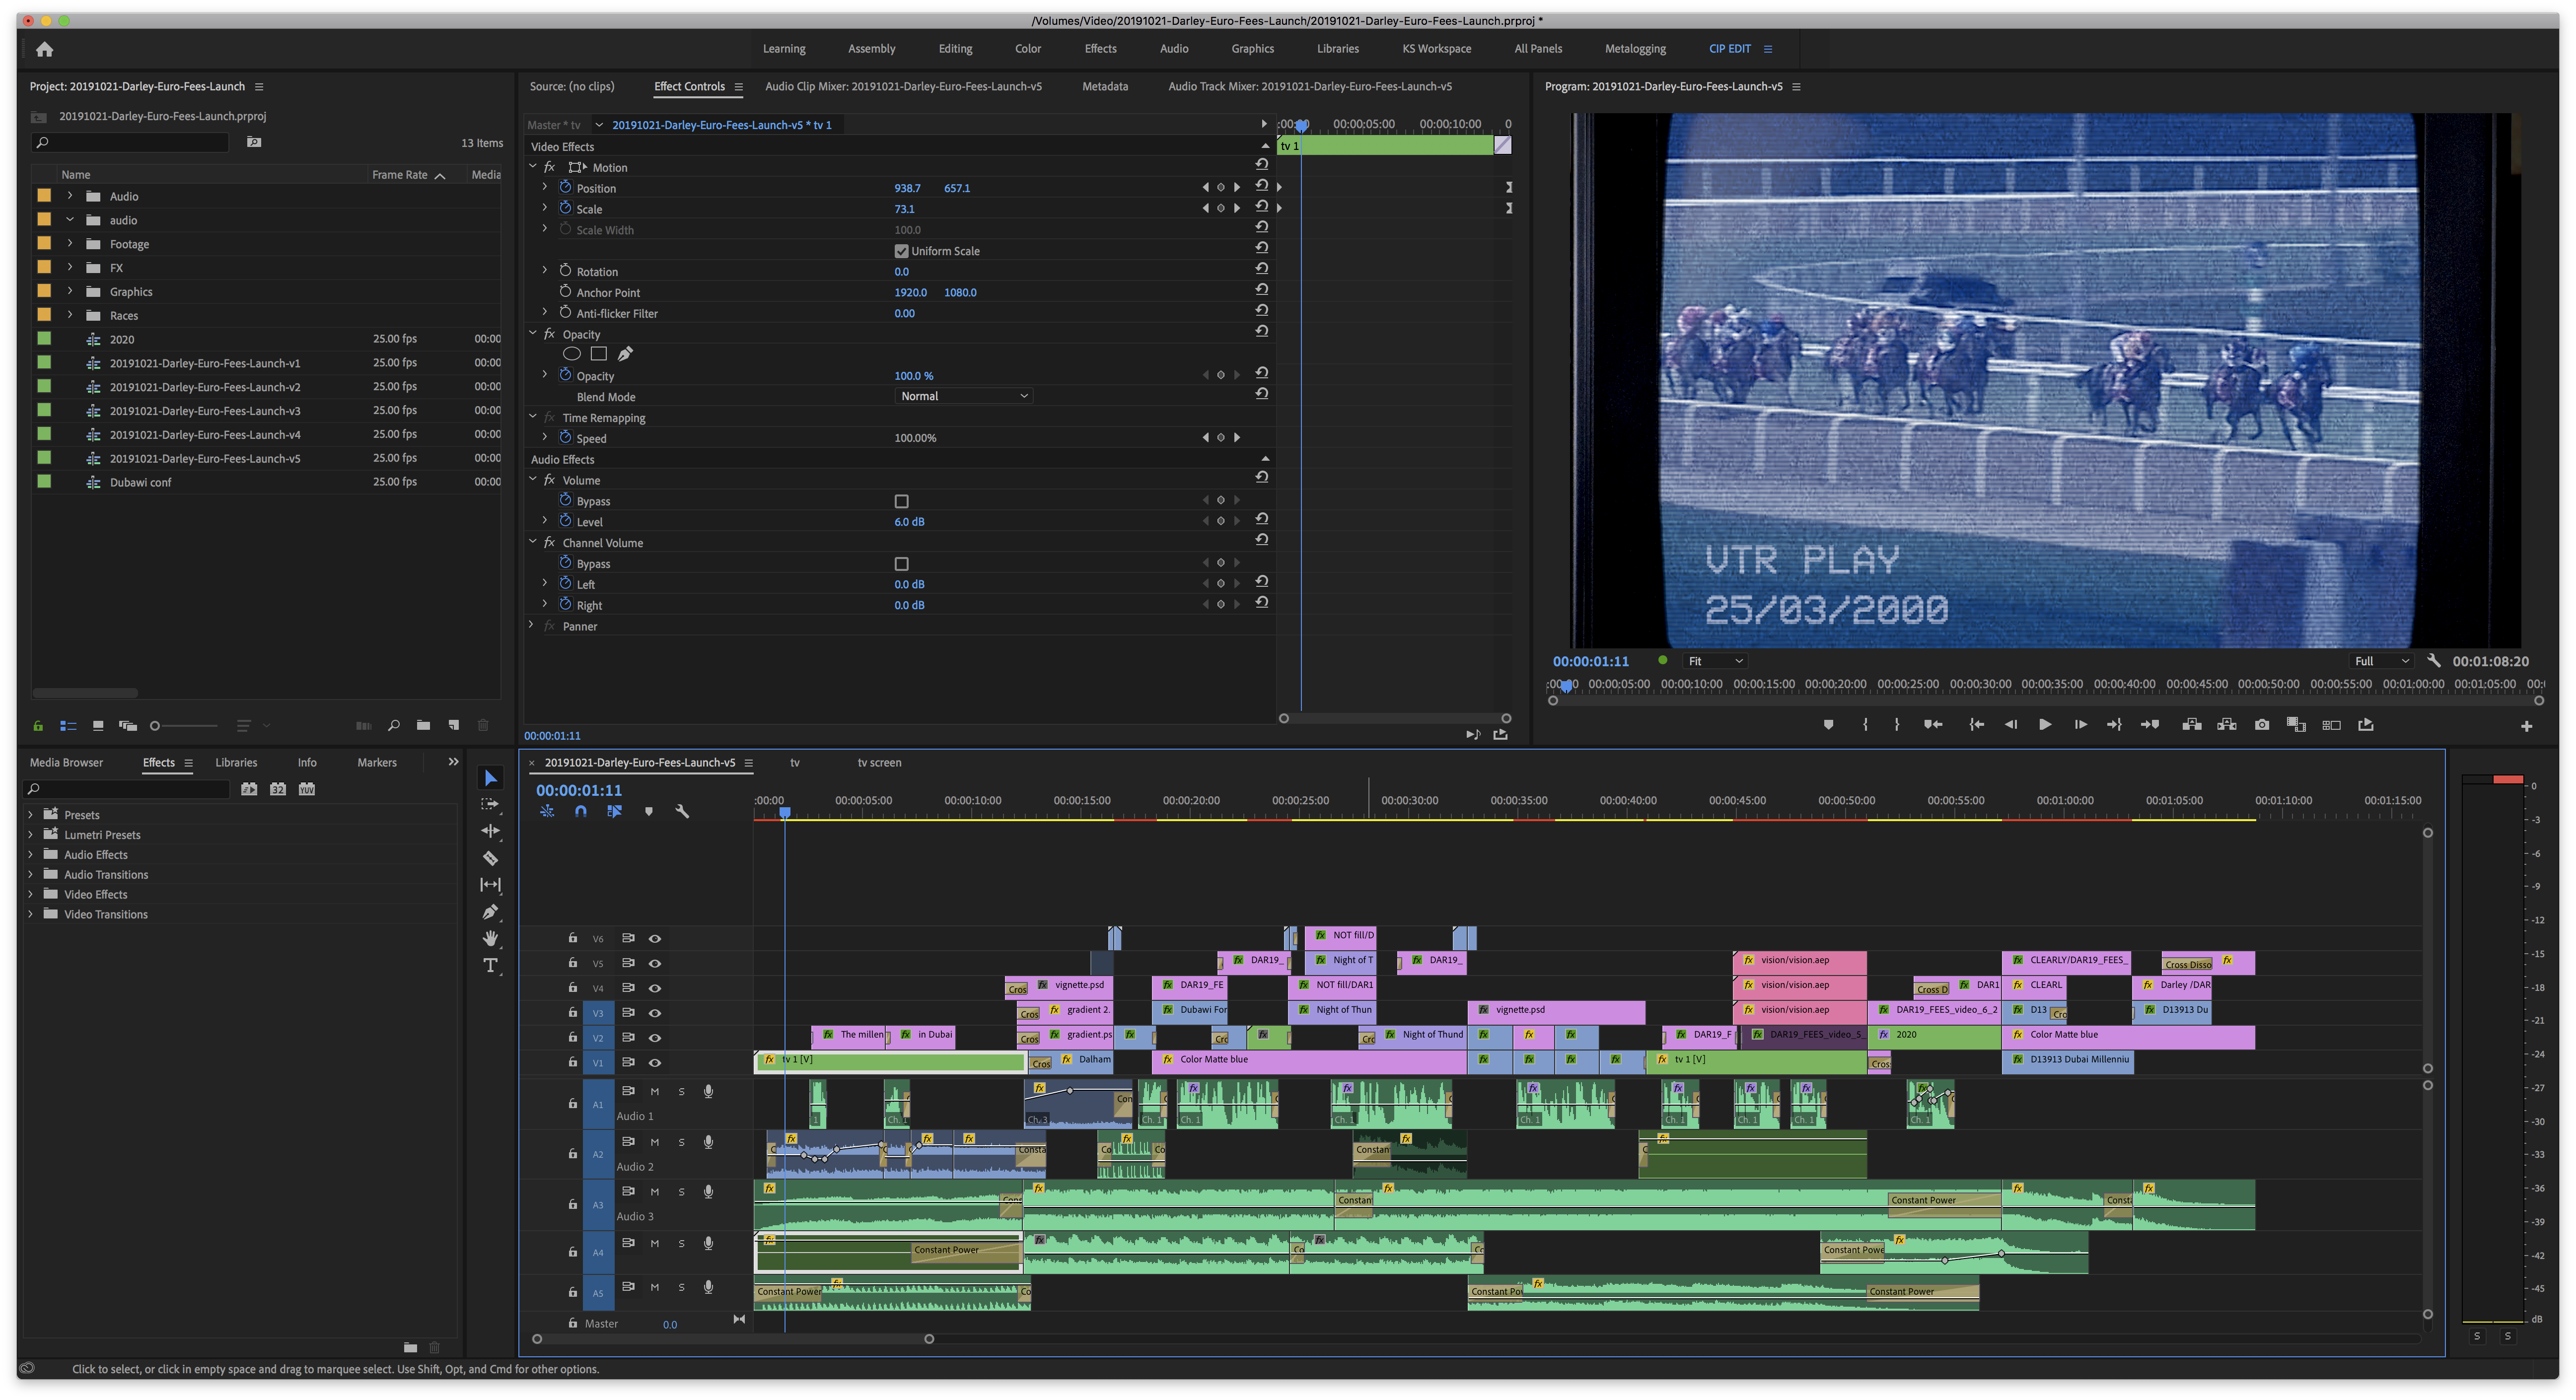This screenshot has height=1400, width=2576.
Task: Enable the Volume Bypass checkbox
Action: [901, 501]
